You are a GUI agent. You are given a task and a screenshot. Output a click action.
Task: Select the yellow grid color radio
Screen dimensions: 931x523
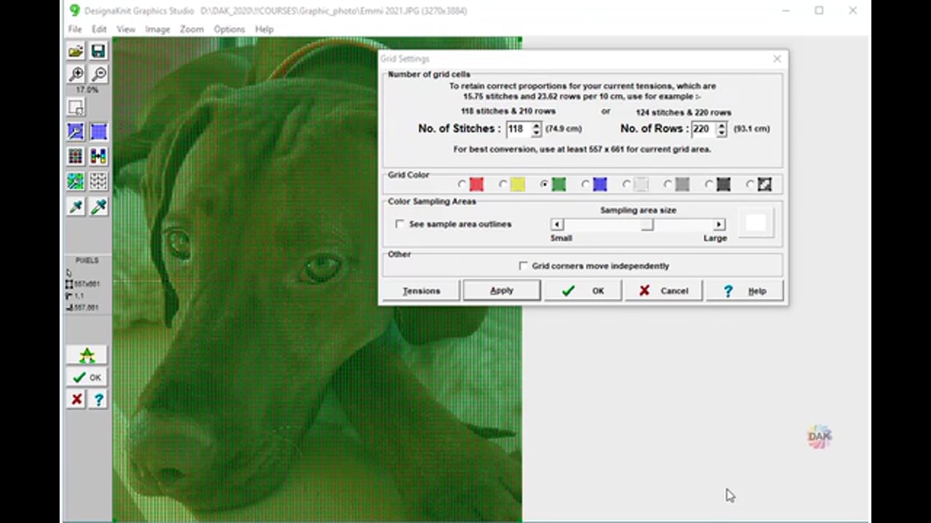503,185
